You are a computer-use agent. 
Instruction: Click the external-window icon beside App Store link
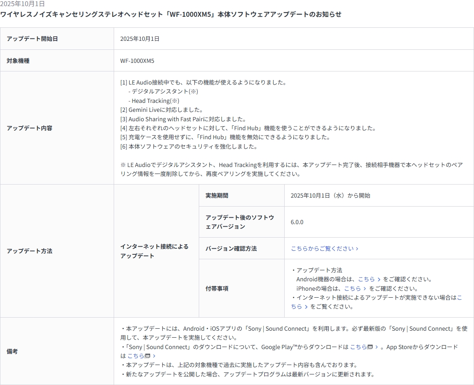tap(148, 356)
